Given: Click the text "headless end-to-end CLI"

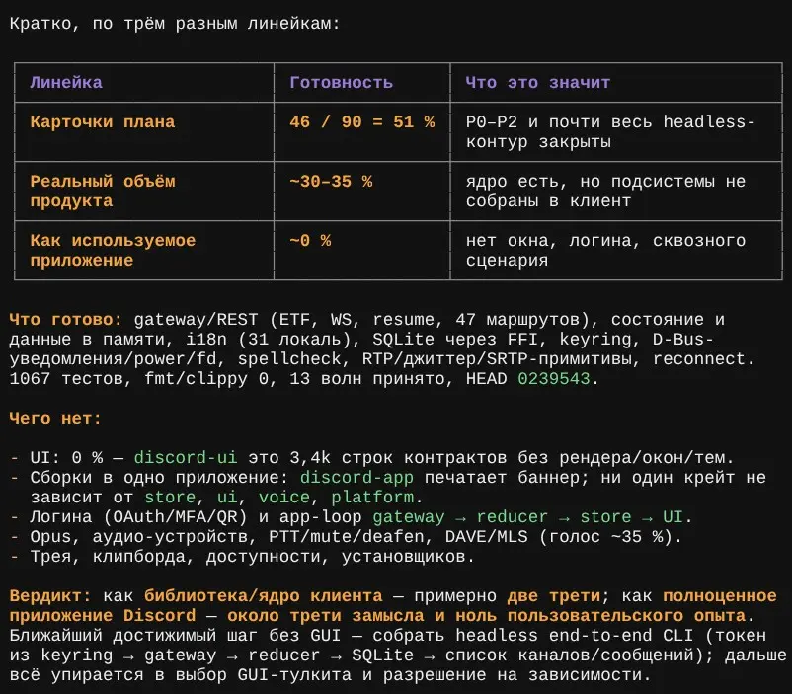Looking at the screenshot, I should 575,635.
